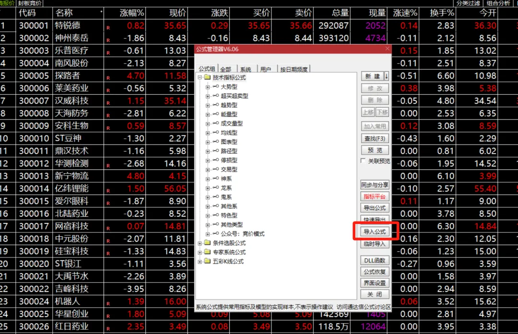The image size is (518, 334).
Task: Click the R marker on the 亿纬锂能 row
Action: coord(108,191)
